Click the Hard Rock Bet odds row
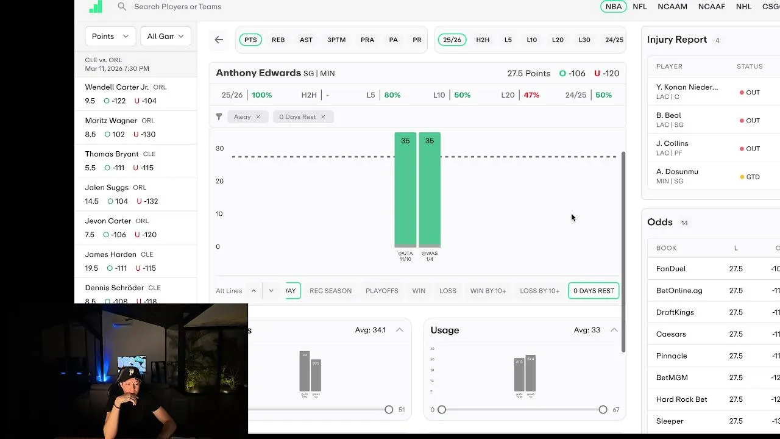 714,399
